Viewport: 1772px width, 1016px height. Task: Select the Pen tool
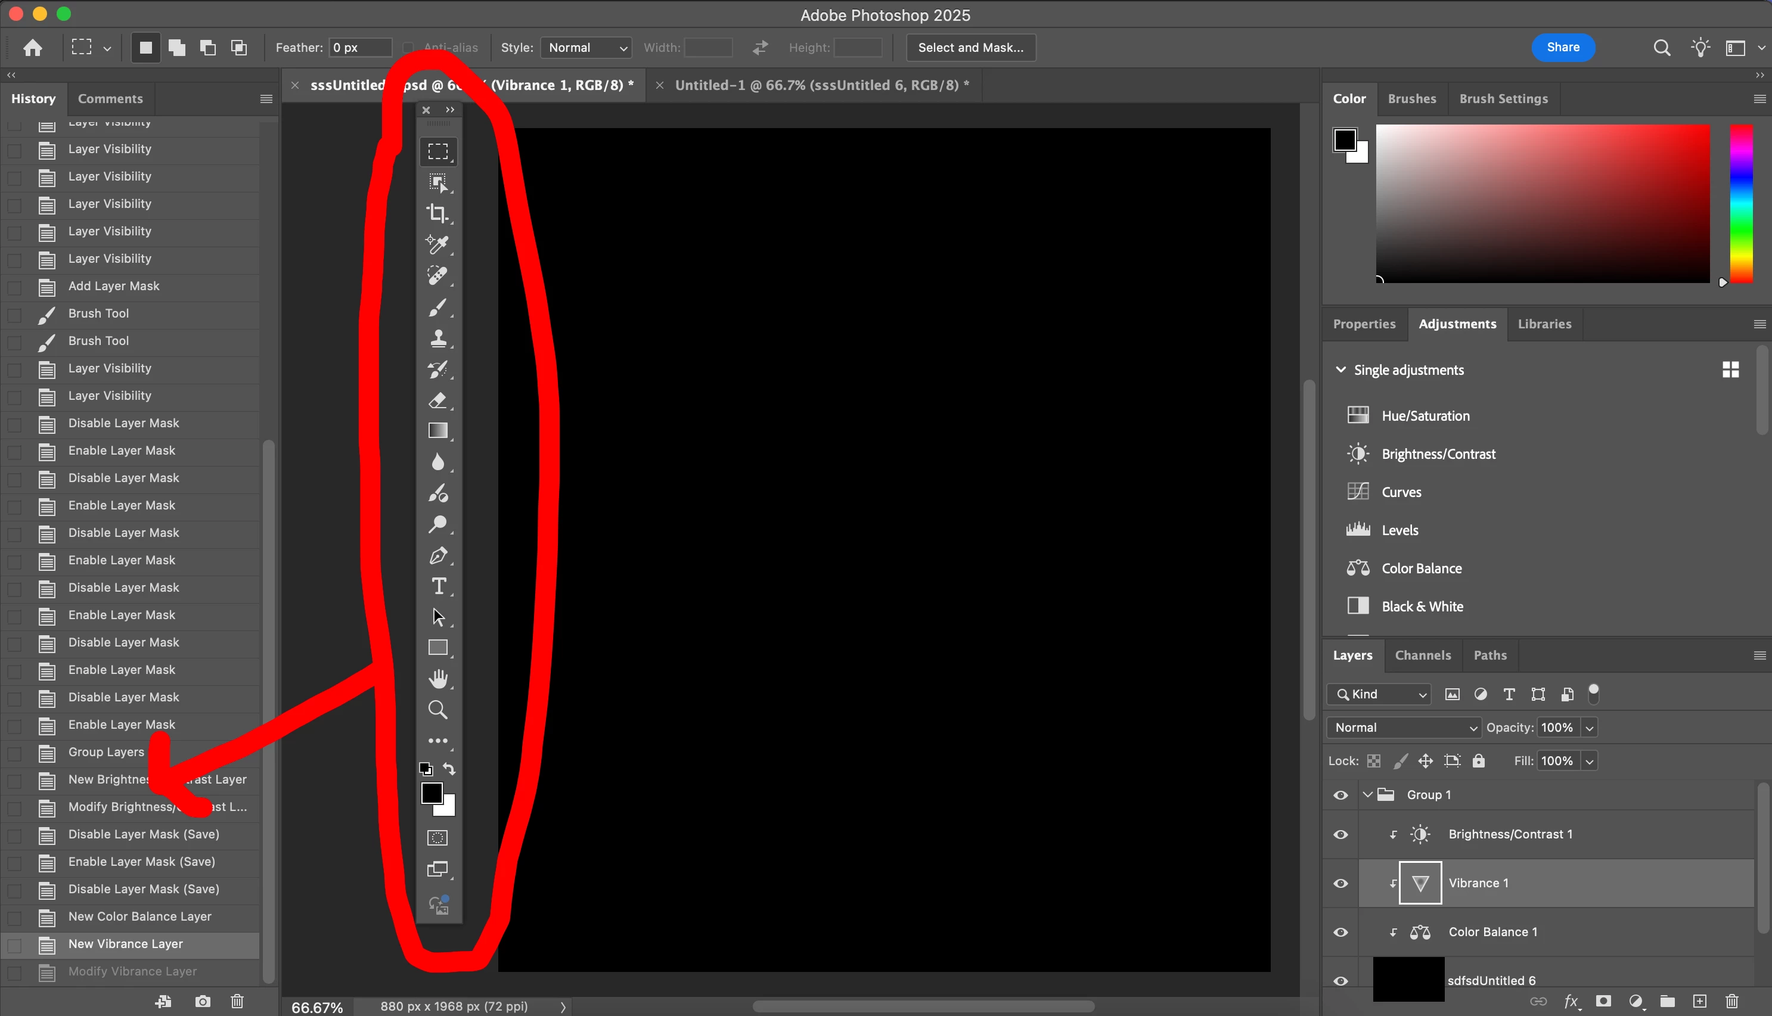[x=437, y=555]
